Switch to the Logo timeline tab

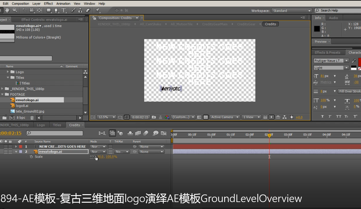[41, 125]
